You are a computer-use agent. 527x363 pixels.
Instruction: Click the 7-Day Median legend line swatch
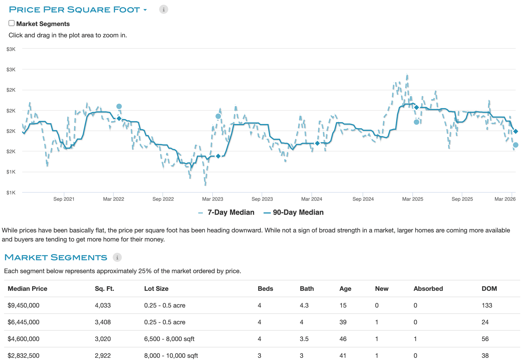[x=201, y=213]
